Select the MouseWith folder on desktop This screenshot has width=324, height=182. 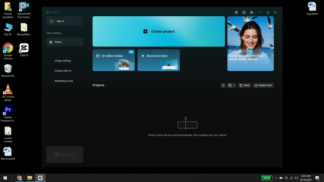24,29
